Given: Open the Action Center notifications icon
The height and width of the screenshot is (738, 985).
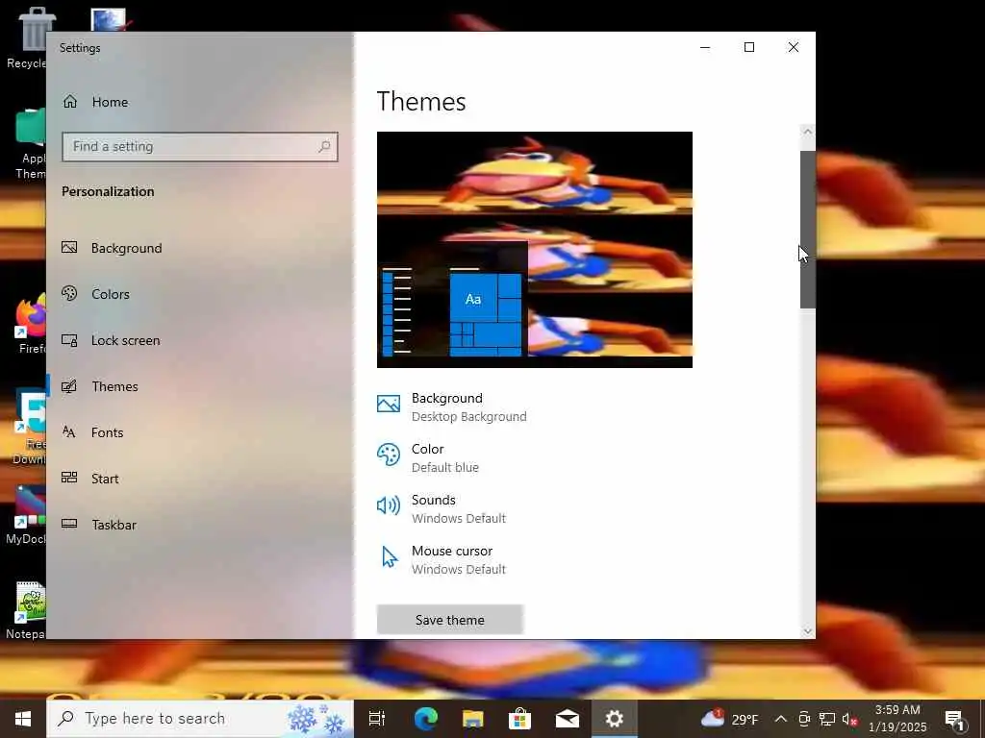Looking at the screenshot, I should [x=954, y=719].
